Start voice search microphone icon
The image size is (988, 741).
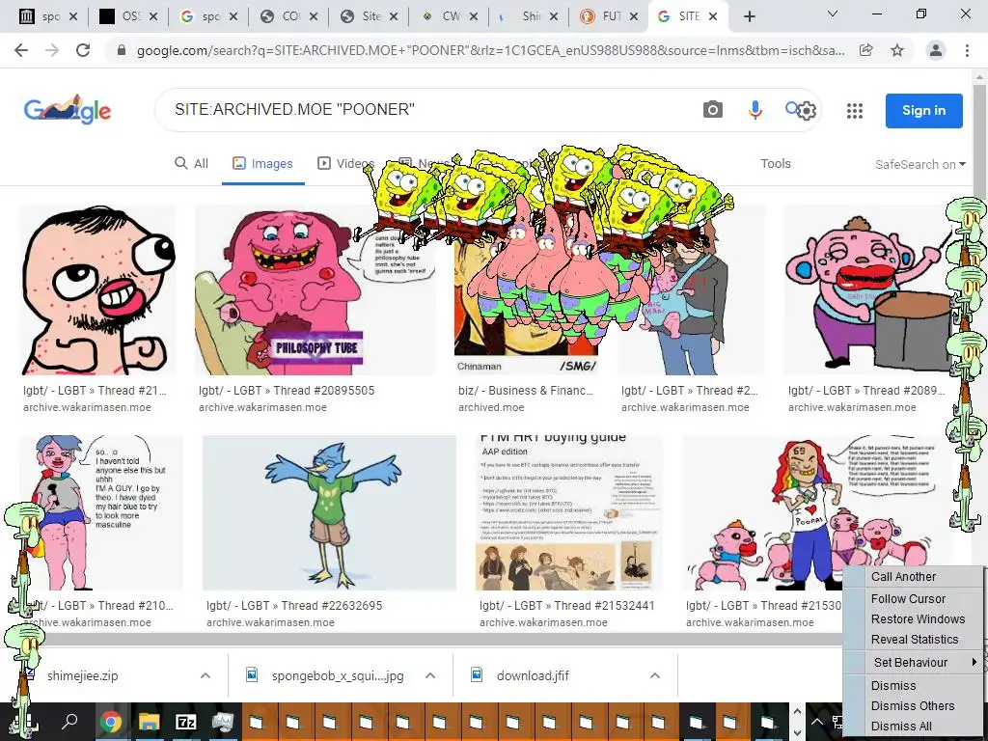(755, 110)
